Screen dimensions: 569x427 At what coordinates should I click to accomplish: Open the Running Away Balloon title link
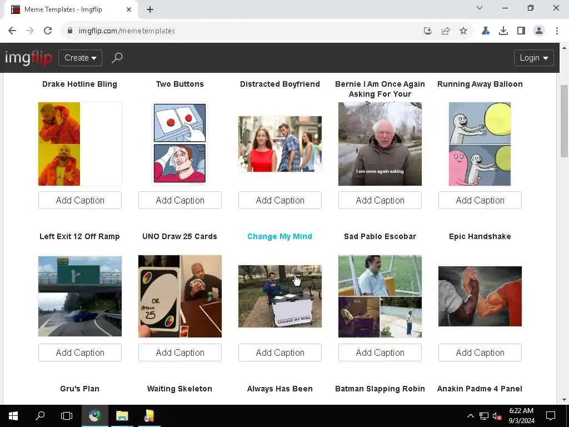point(480,84)
